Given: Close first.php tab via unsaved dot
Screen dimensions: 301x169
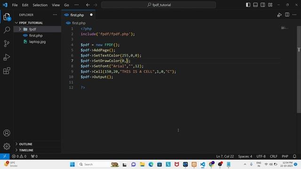Looking at the screenshot, I should pyautogui.click(x=91, y=15).
